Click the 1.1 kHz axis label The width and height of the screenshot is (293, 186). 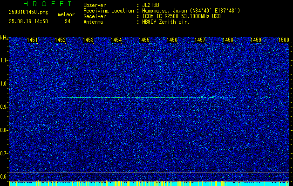click(4, 60)
